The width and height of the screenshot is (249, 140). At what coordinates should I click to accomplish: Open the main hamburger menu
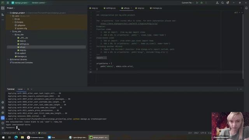8,3
